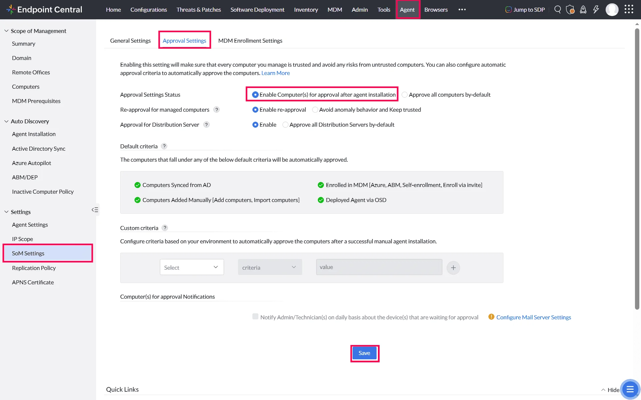Open the Browsers menu

coord(436,10)
